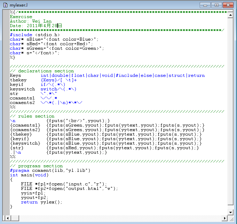This screenshot has height=224, width=237.
Task: Click the vertical scrollbar up arrow
Action: [x=230, y=15]
